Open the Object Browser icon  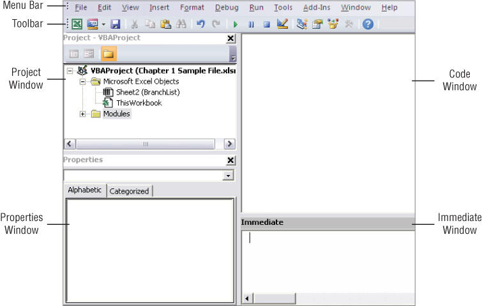(x=333, y=24)
